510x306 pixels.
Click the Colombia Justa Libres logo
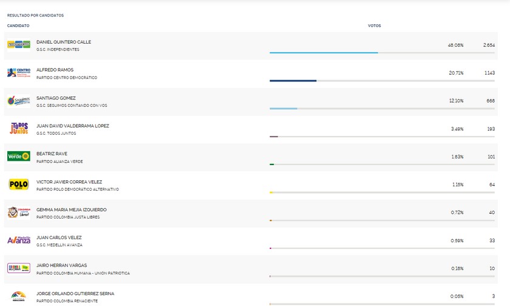(18, 212)
